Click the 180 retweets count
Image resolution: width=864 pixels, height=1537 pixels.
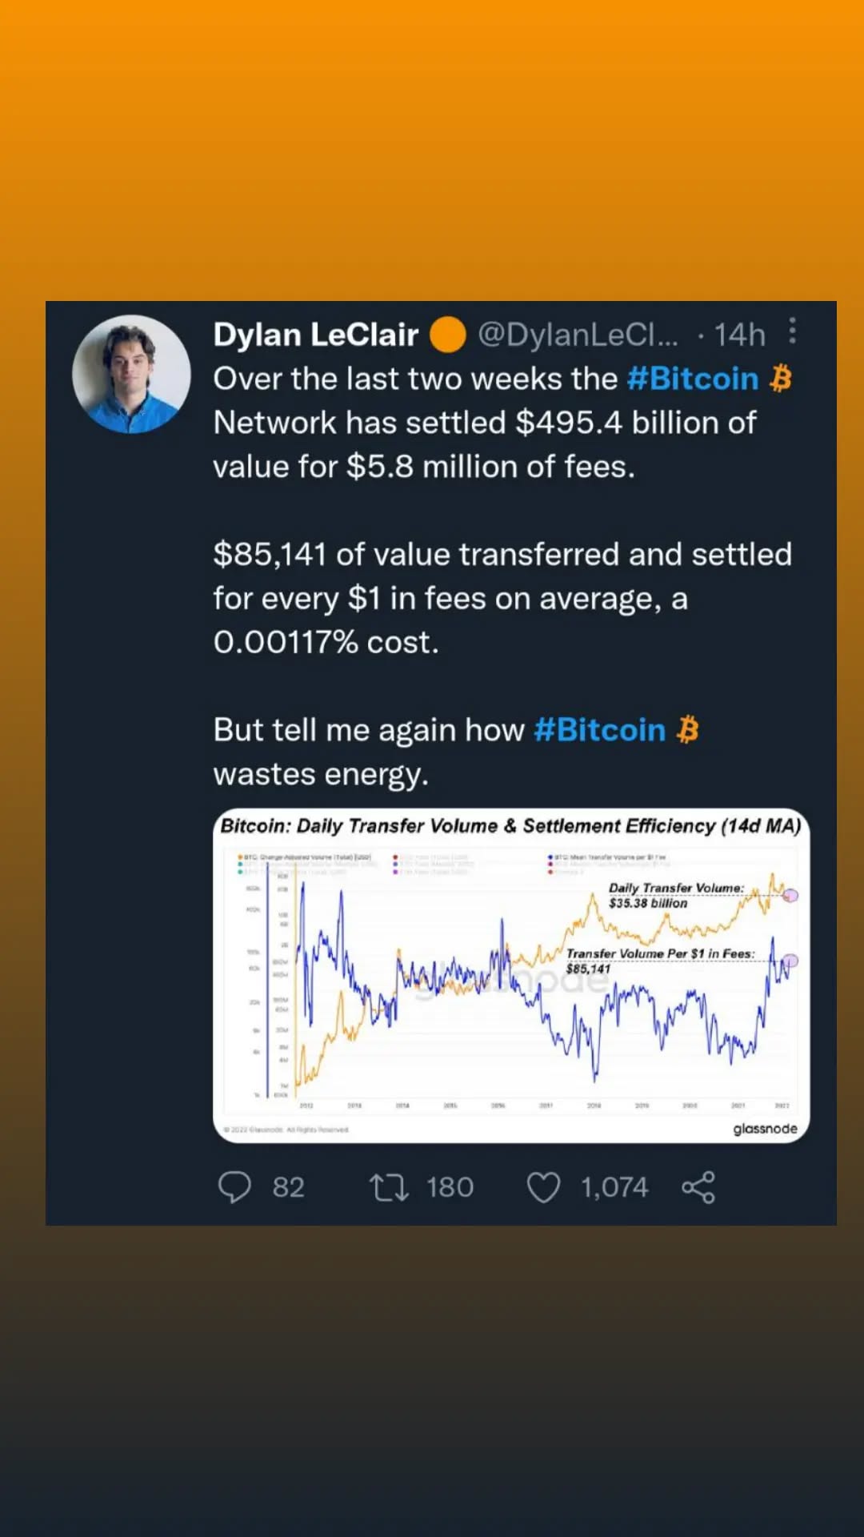pyautogui.click(x=450, y=1187)
